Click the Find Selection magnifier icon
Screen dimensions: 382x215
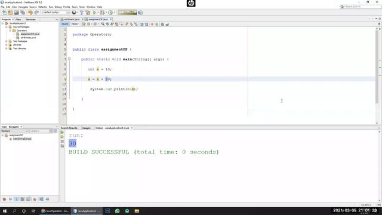click(x=103, y=24)
